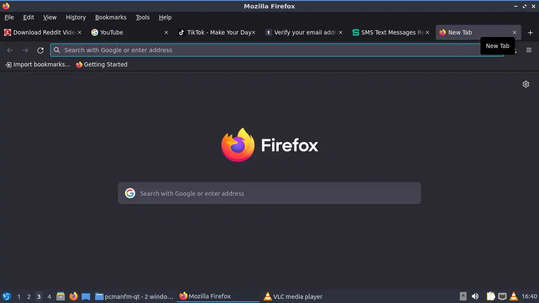Click the Firefox icon in the title bar

[x=6, y=6]
